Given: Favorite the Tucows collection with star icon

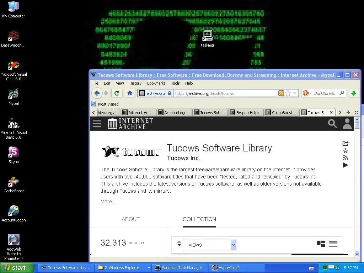Looking at the screenshot, I should point(346,151).
